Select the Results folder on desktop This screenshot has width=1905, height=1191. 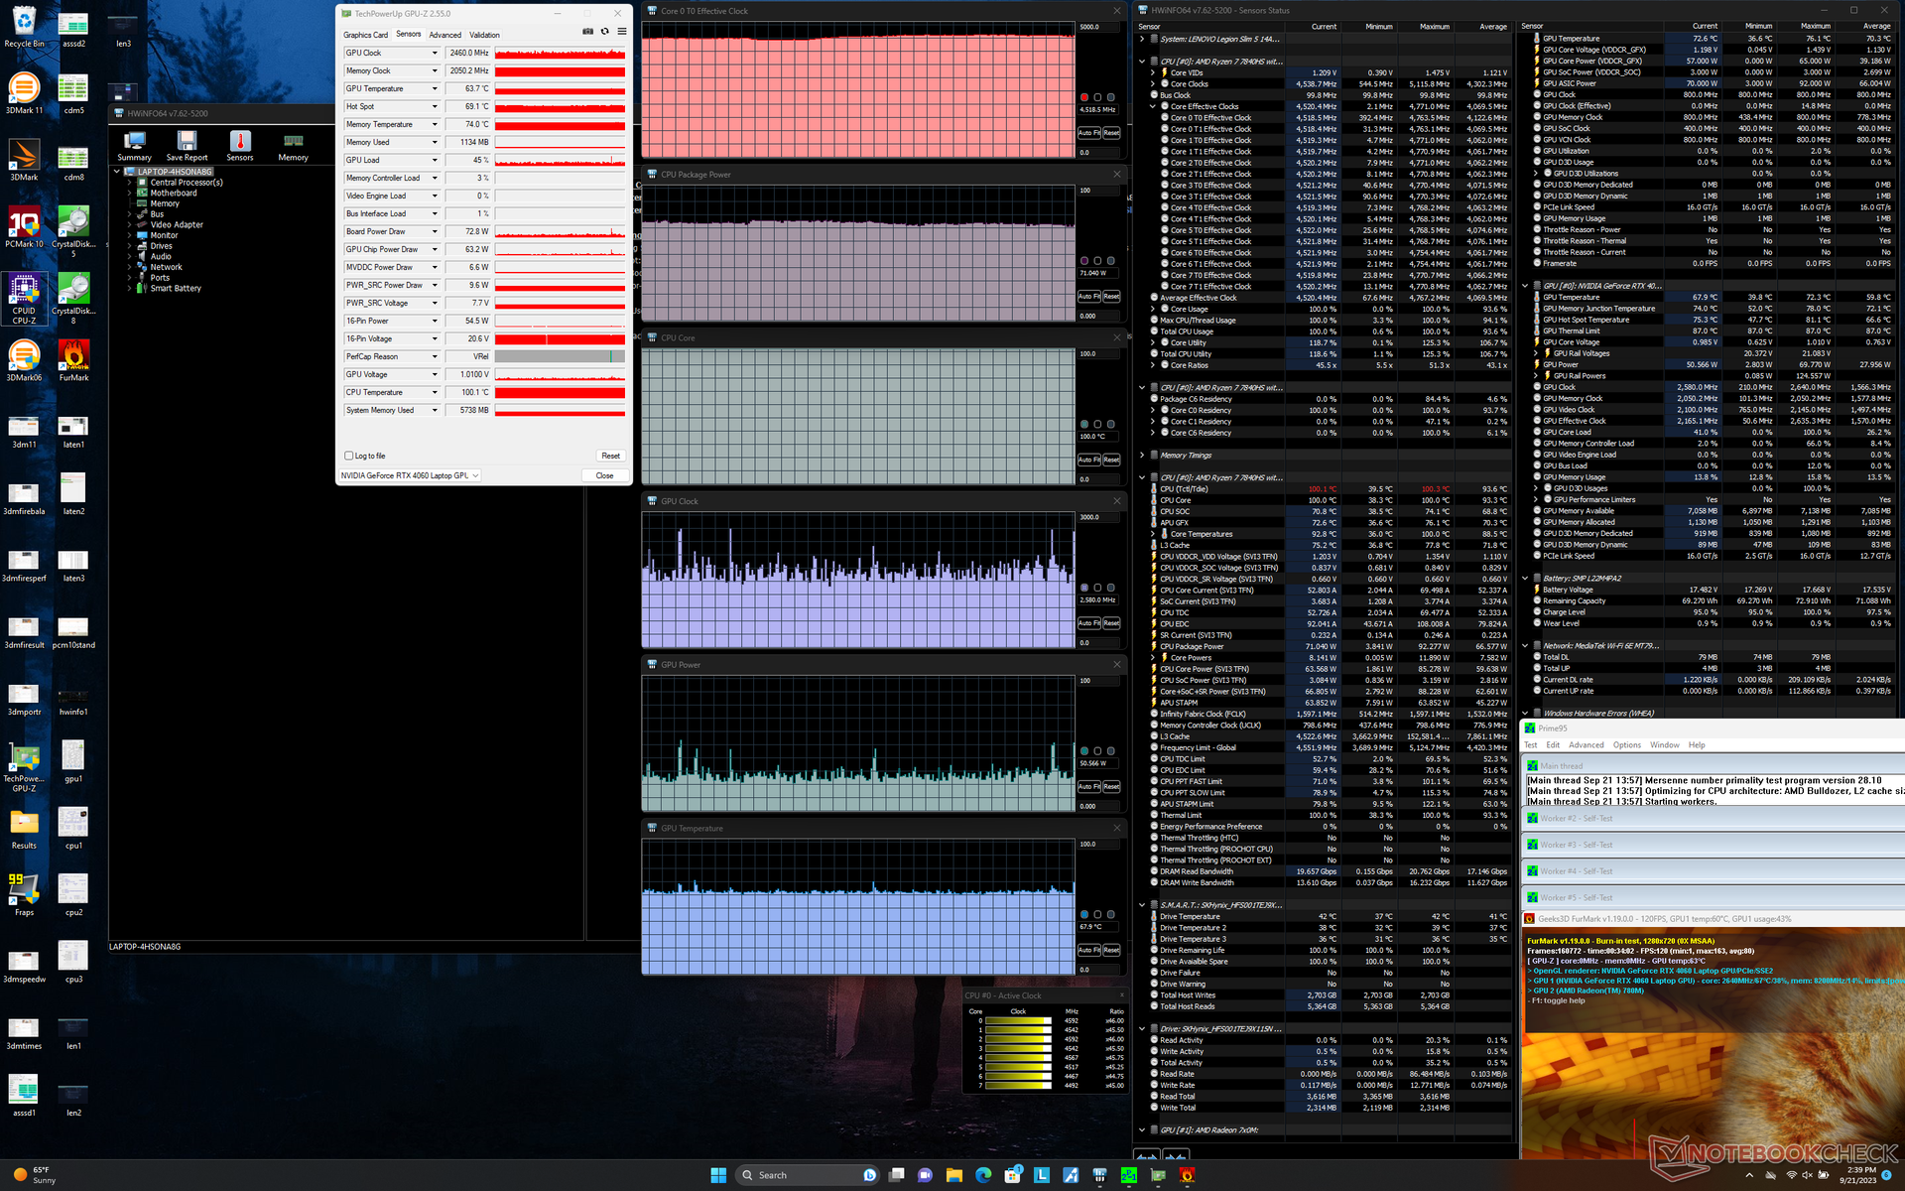(x=24, y=828)
